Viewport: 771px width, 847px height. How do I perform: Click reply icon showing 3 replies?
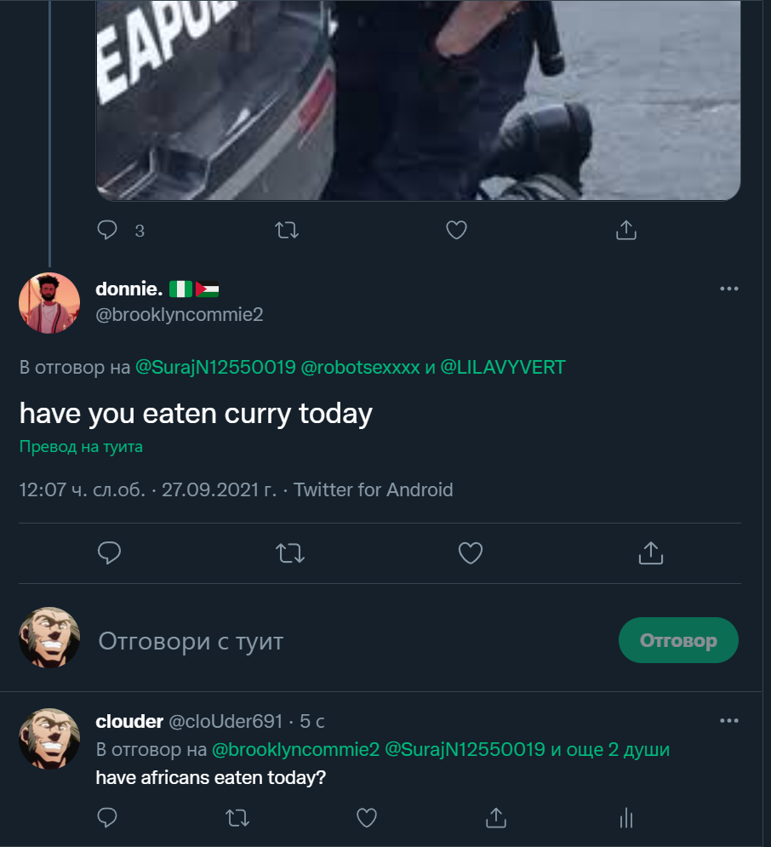(x=107, y=230)
